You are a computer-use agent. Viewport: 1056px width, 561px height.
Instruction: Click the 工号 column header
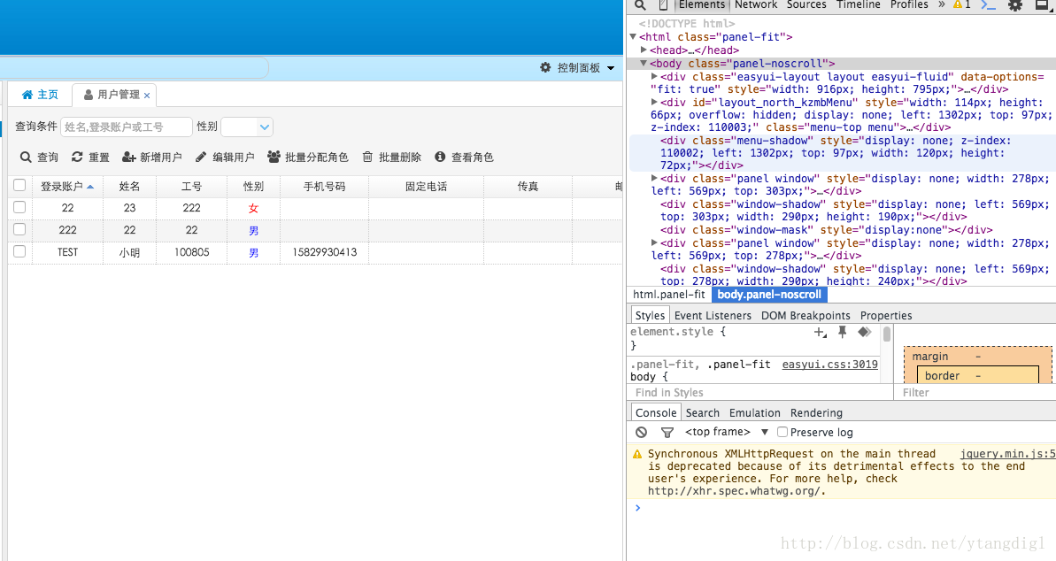coord(191,187)
